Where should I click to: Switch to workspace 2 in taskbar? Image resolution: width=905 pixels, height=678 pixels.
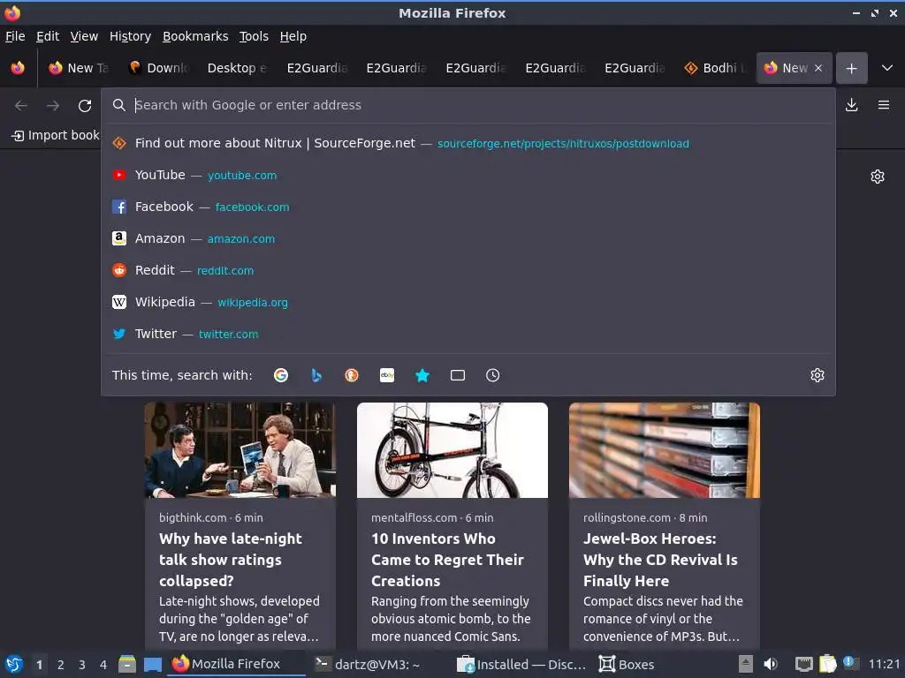[x=61, y=665]
